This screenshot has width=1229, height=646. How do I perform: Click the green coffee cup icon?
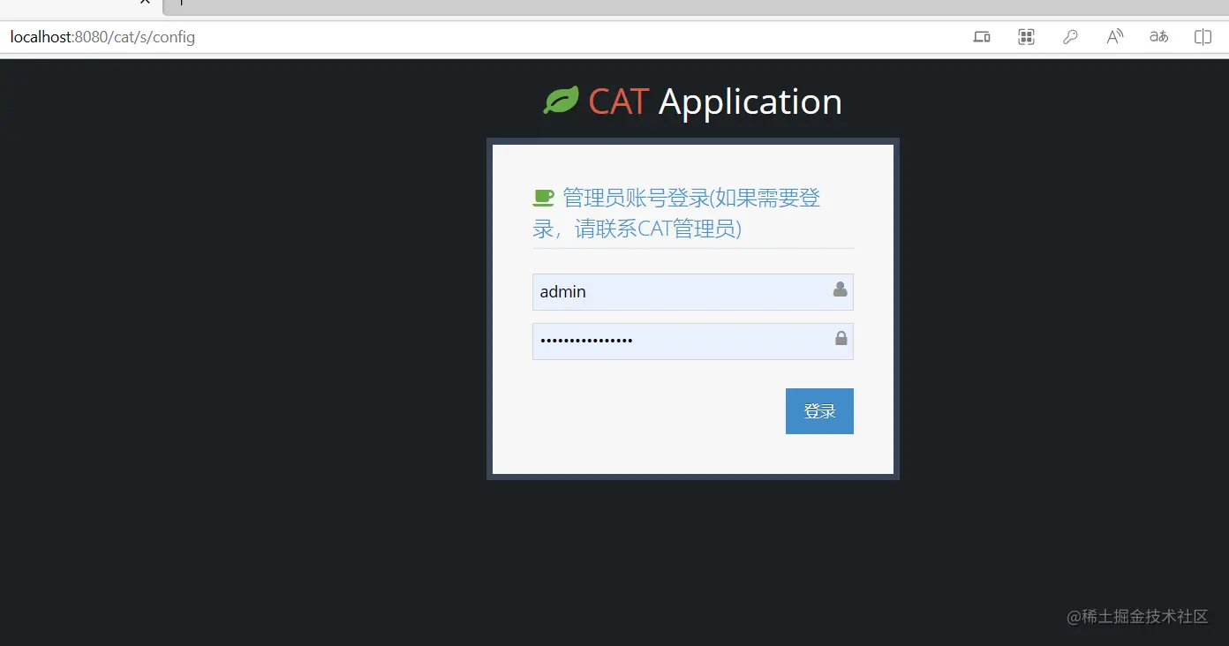pyautogui.click(x=543, y=199)
